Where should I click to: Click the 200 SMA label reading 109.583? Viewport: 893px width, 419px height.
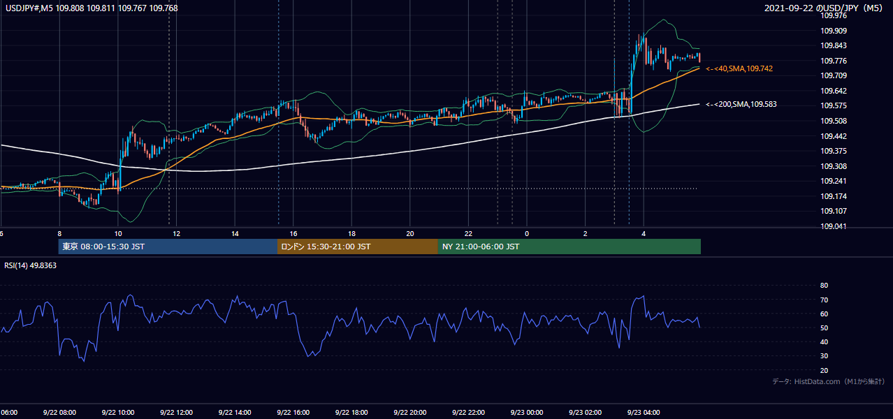point(741,104)
